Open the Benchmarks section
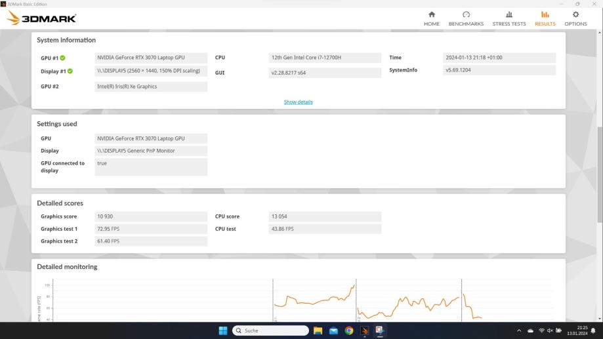The image size is (603, 339). (466, 18)
